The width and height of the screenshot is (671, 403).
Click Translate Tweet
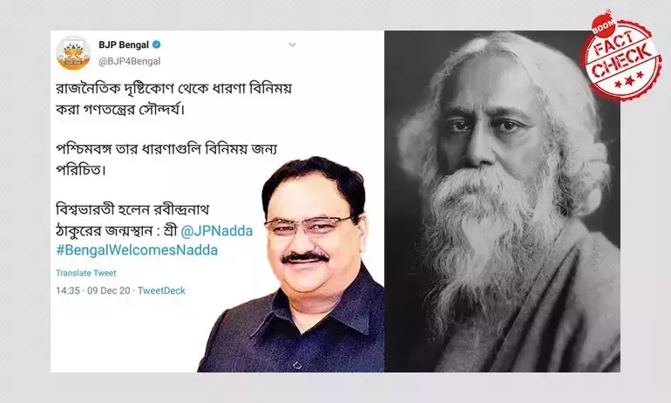pos(86,273)
